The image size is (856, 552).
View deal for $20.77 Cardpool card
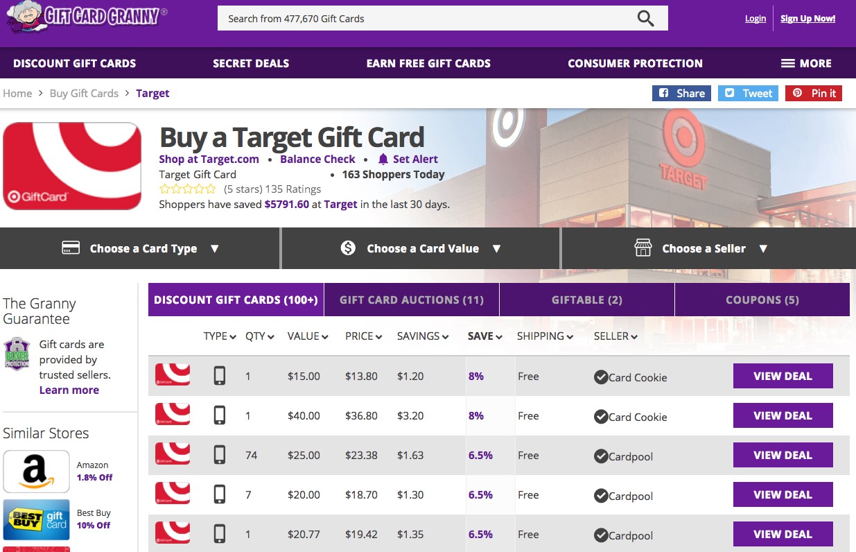tap(783, 534)
